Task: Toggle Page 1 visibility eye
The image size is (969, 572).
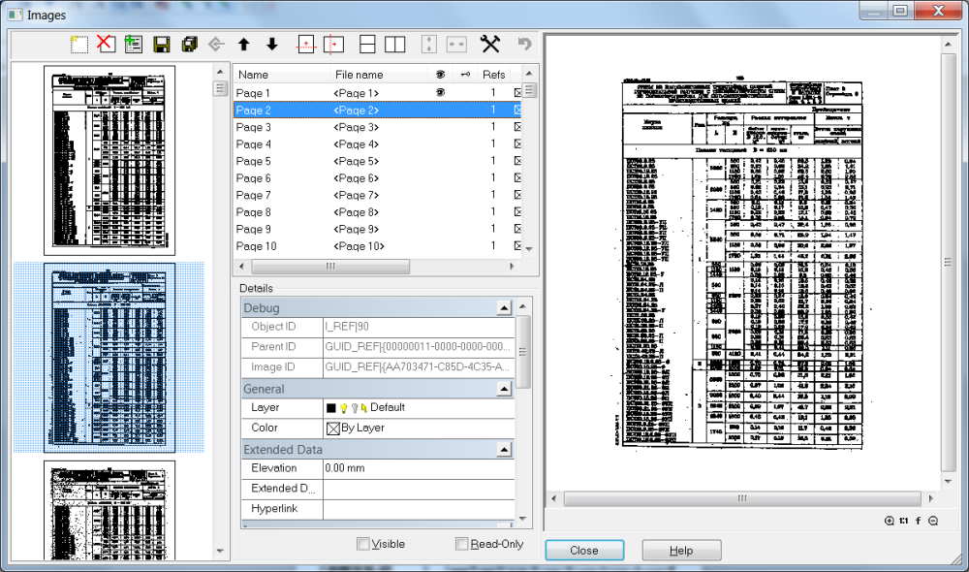Action: [441, 92]
